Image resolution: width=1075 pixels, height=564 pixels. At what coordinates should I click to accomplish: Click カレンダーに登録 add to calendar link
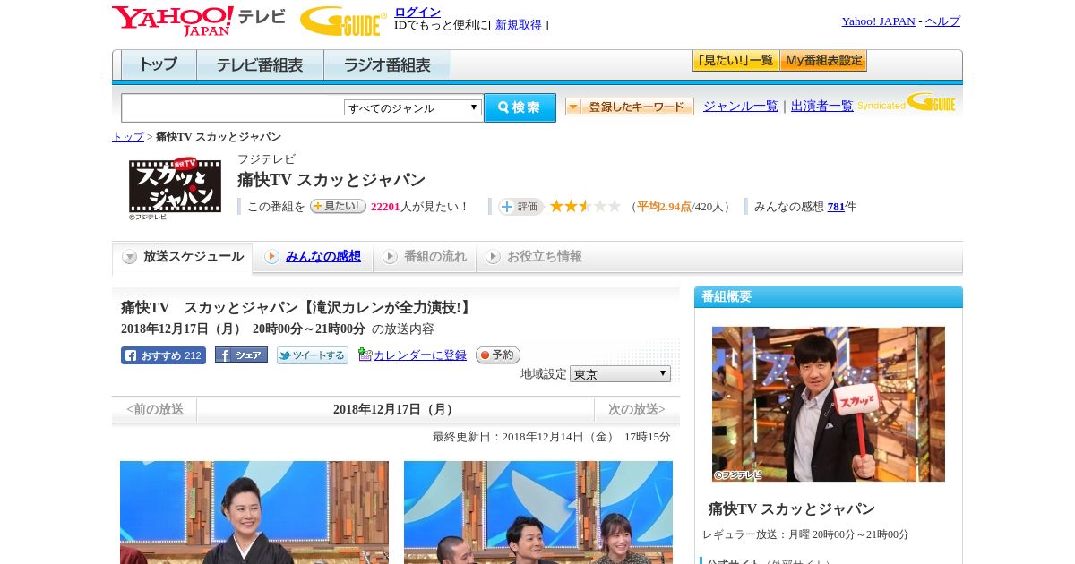point(420,355)
